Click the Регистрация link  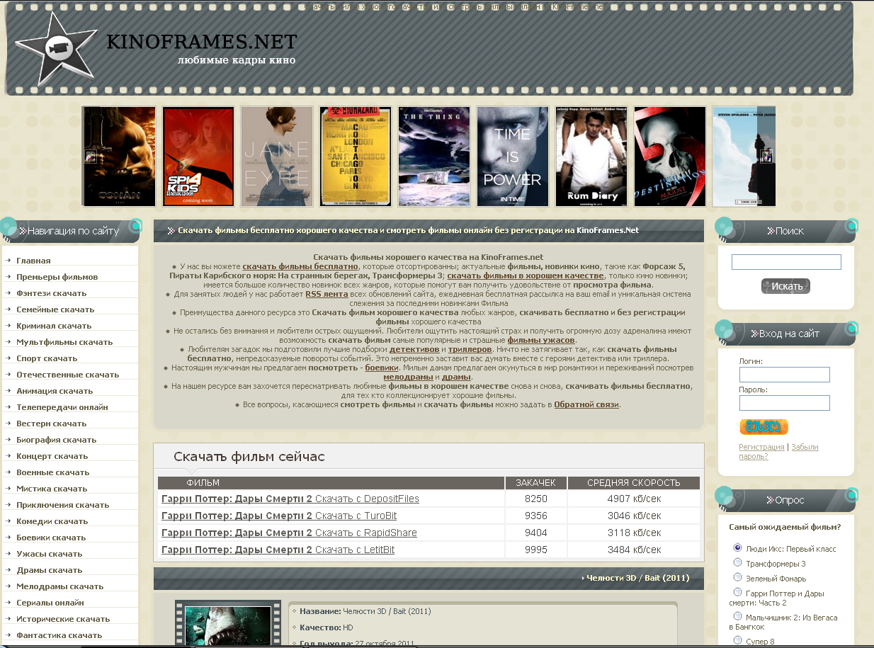761,447
